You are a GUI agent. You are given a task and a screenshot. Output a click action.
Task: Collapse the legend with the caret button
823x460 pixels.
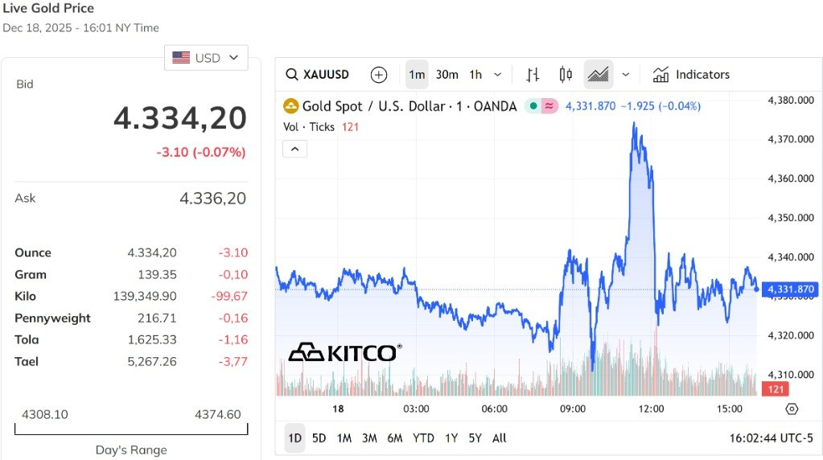click(295, 149)
